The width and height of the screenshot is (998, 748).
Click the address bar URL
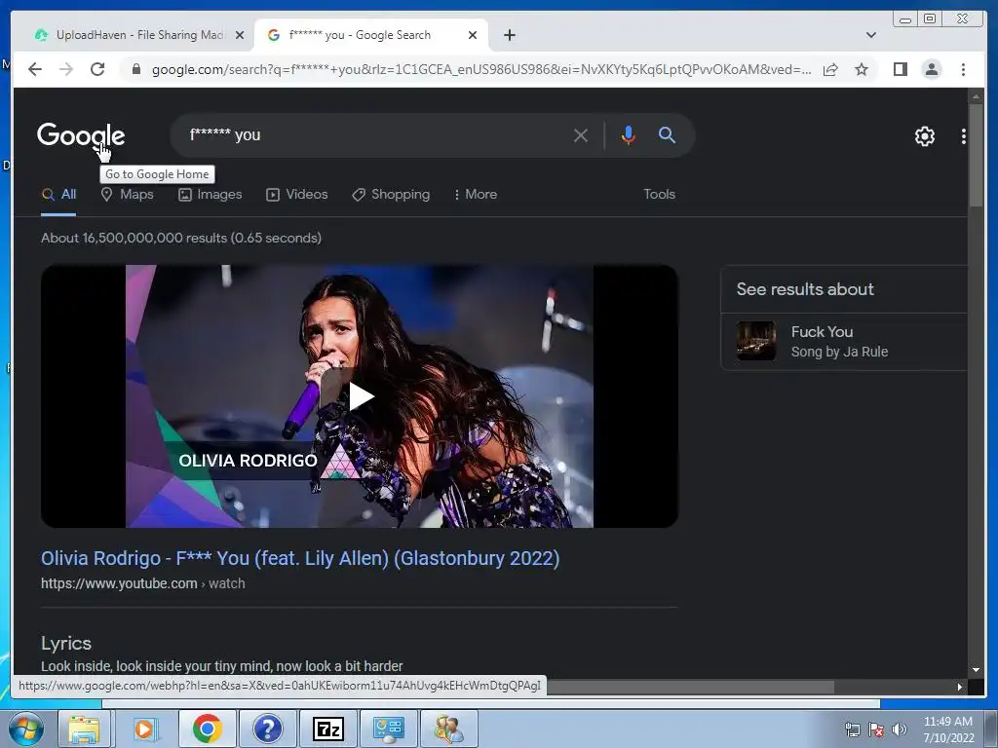[481, 69]
